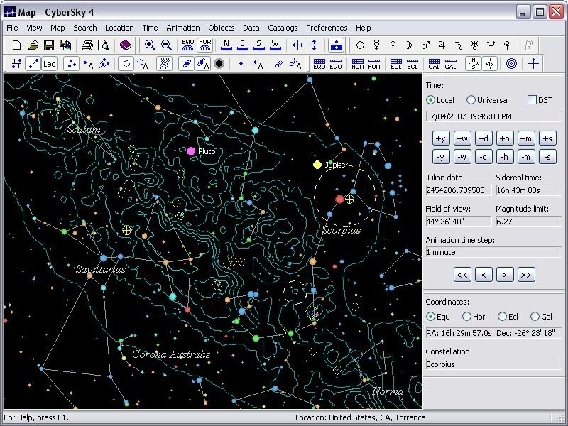Image resolution: width=568 pixels, height=426 pixels.
Task: Open Print Preview icon
Action: click(x=104, y=45)
